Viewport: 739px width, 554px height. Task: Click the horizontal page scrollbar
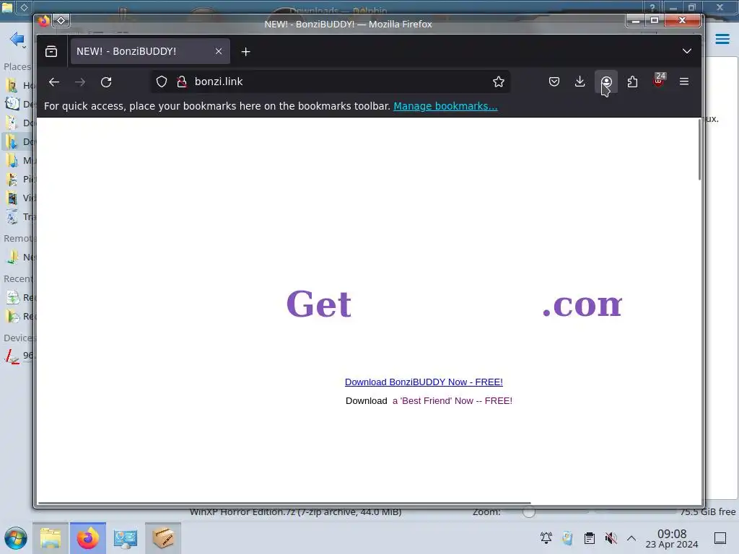[284, 503]
